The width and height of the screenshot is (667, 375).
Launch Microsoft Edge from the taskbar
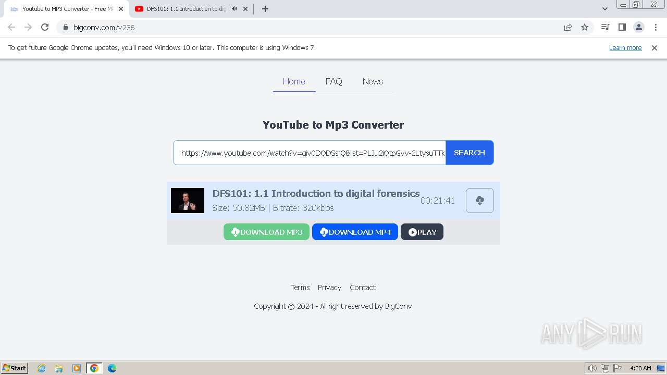pos(112,368)
